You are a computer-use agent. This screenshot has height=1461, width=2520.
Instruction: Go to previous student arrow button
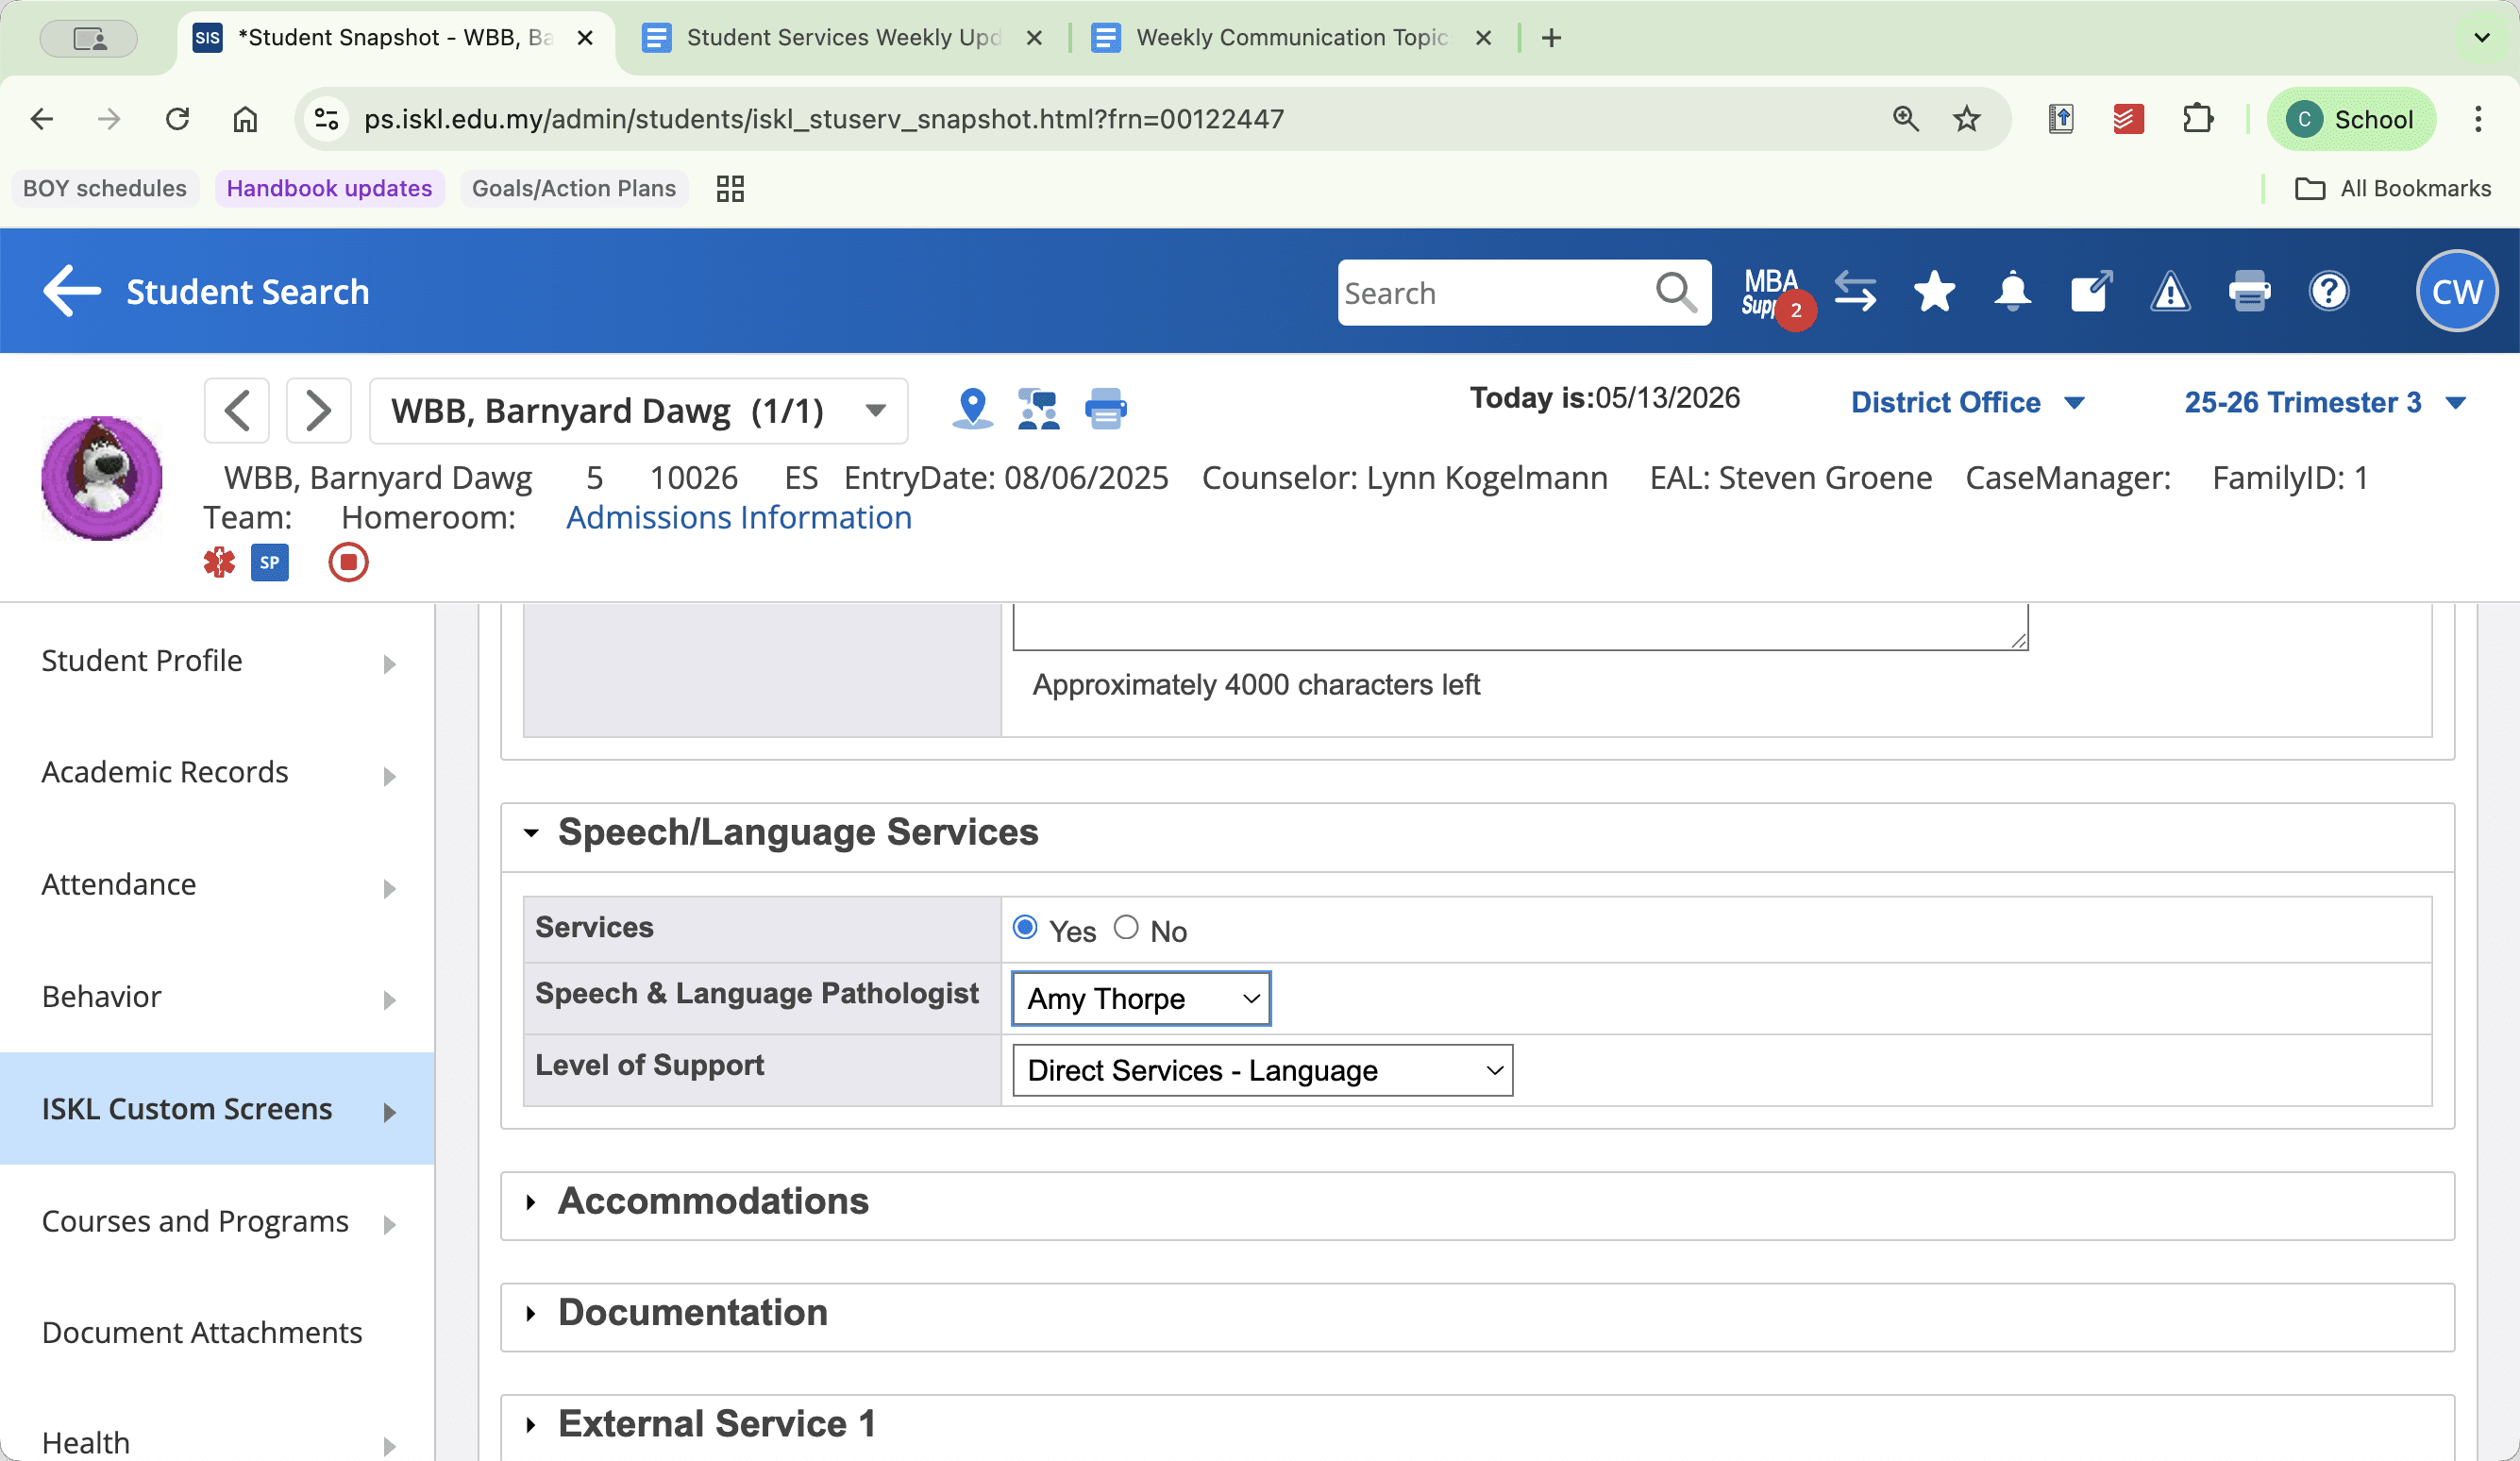click(x=237, y=411)
